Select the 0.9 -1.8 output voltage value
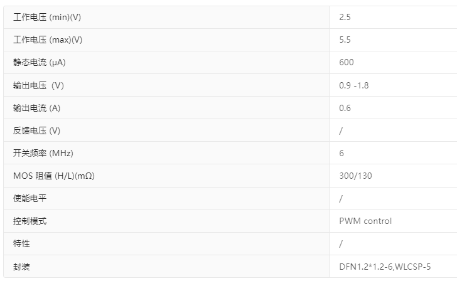The image size is (457, 281). 354,85
